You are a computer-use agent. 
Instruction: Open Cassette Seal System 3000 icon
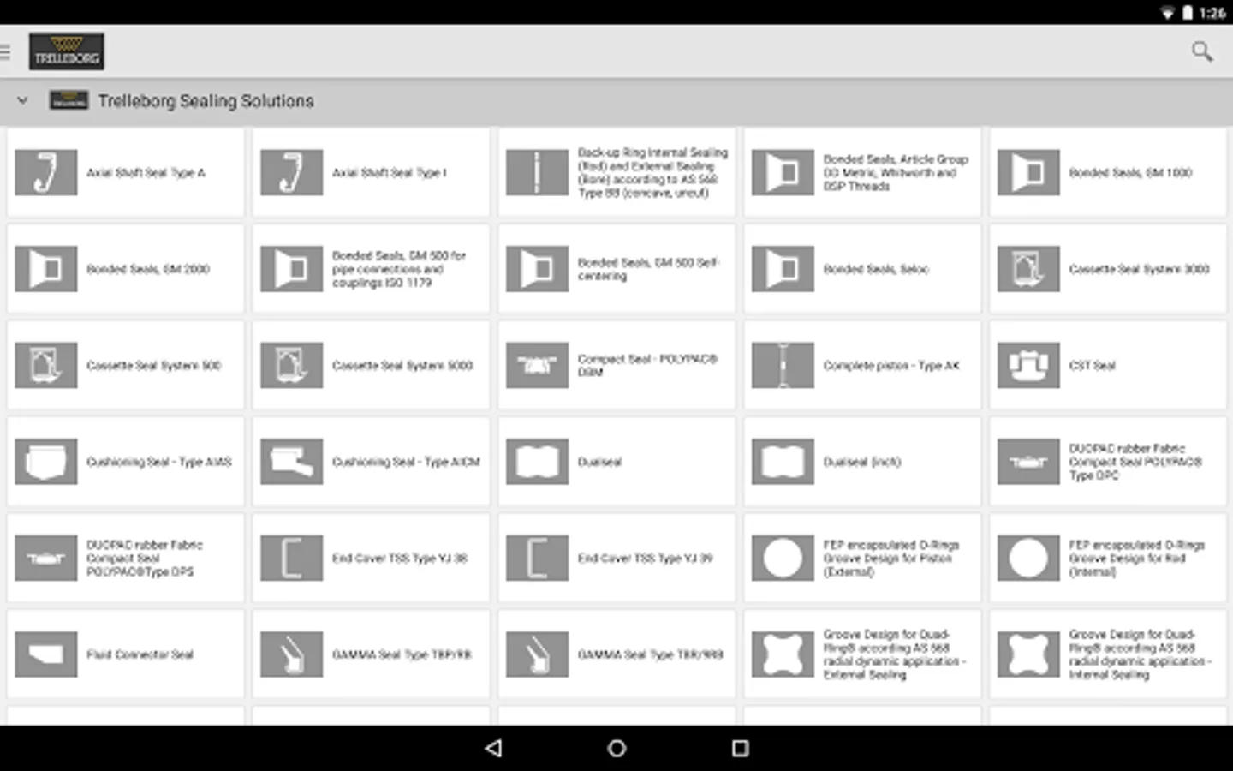1029,269
